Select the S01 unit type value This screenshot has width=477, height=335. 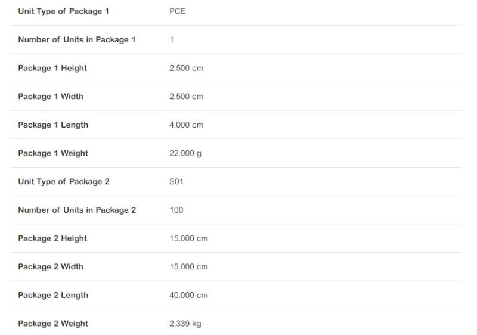pos(176,181)
